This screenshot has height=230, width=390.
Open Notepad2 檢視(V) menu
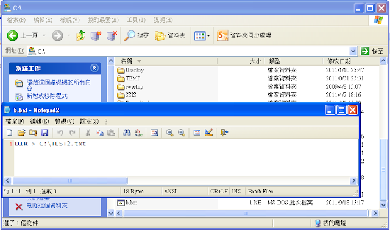65,121
